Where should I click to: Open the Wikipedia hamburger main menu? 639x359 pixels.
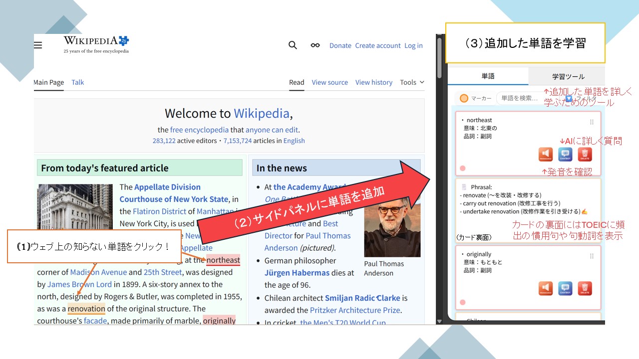click(x=38, y=45)
